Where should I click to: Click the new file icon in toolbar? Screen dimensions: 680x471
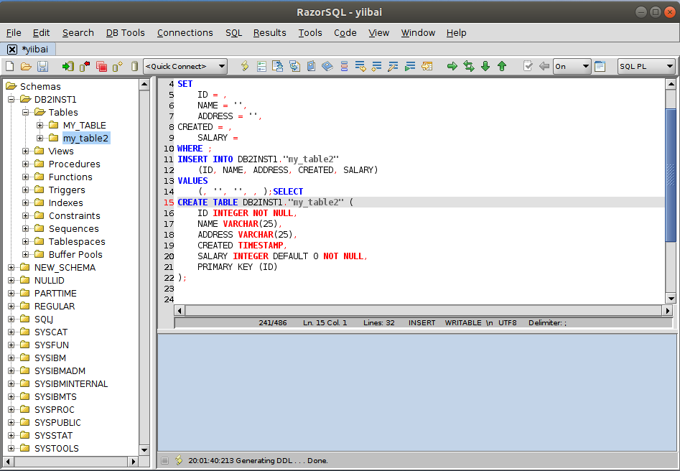(x=9, y=66)
